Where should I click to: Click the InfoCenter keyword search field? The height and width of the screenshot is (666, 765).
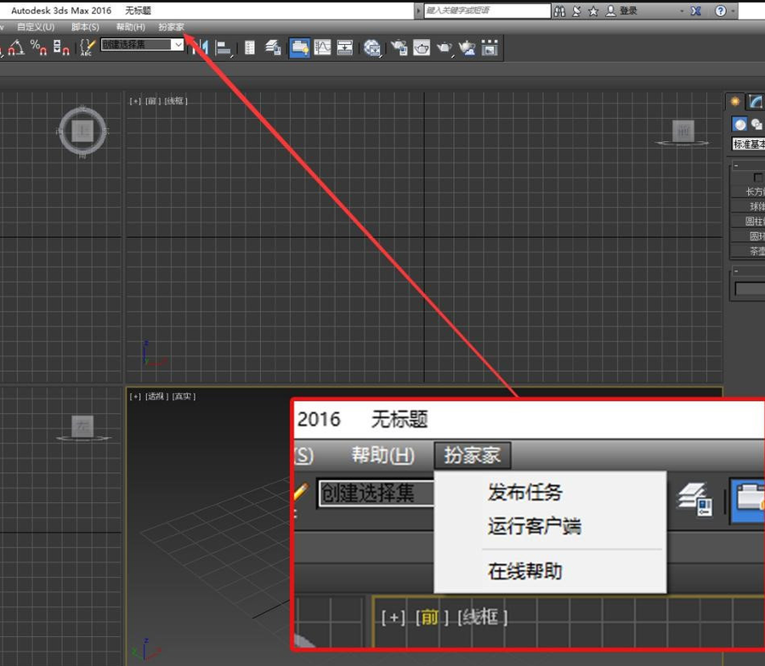(487, 11)
